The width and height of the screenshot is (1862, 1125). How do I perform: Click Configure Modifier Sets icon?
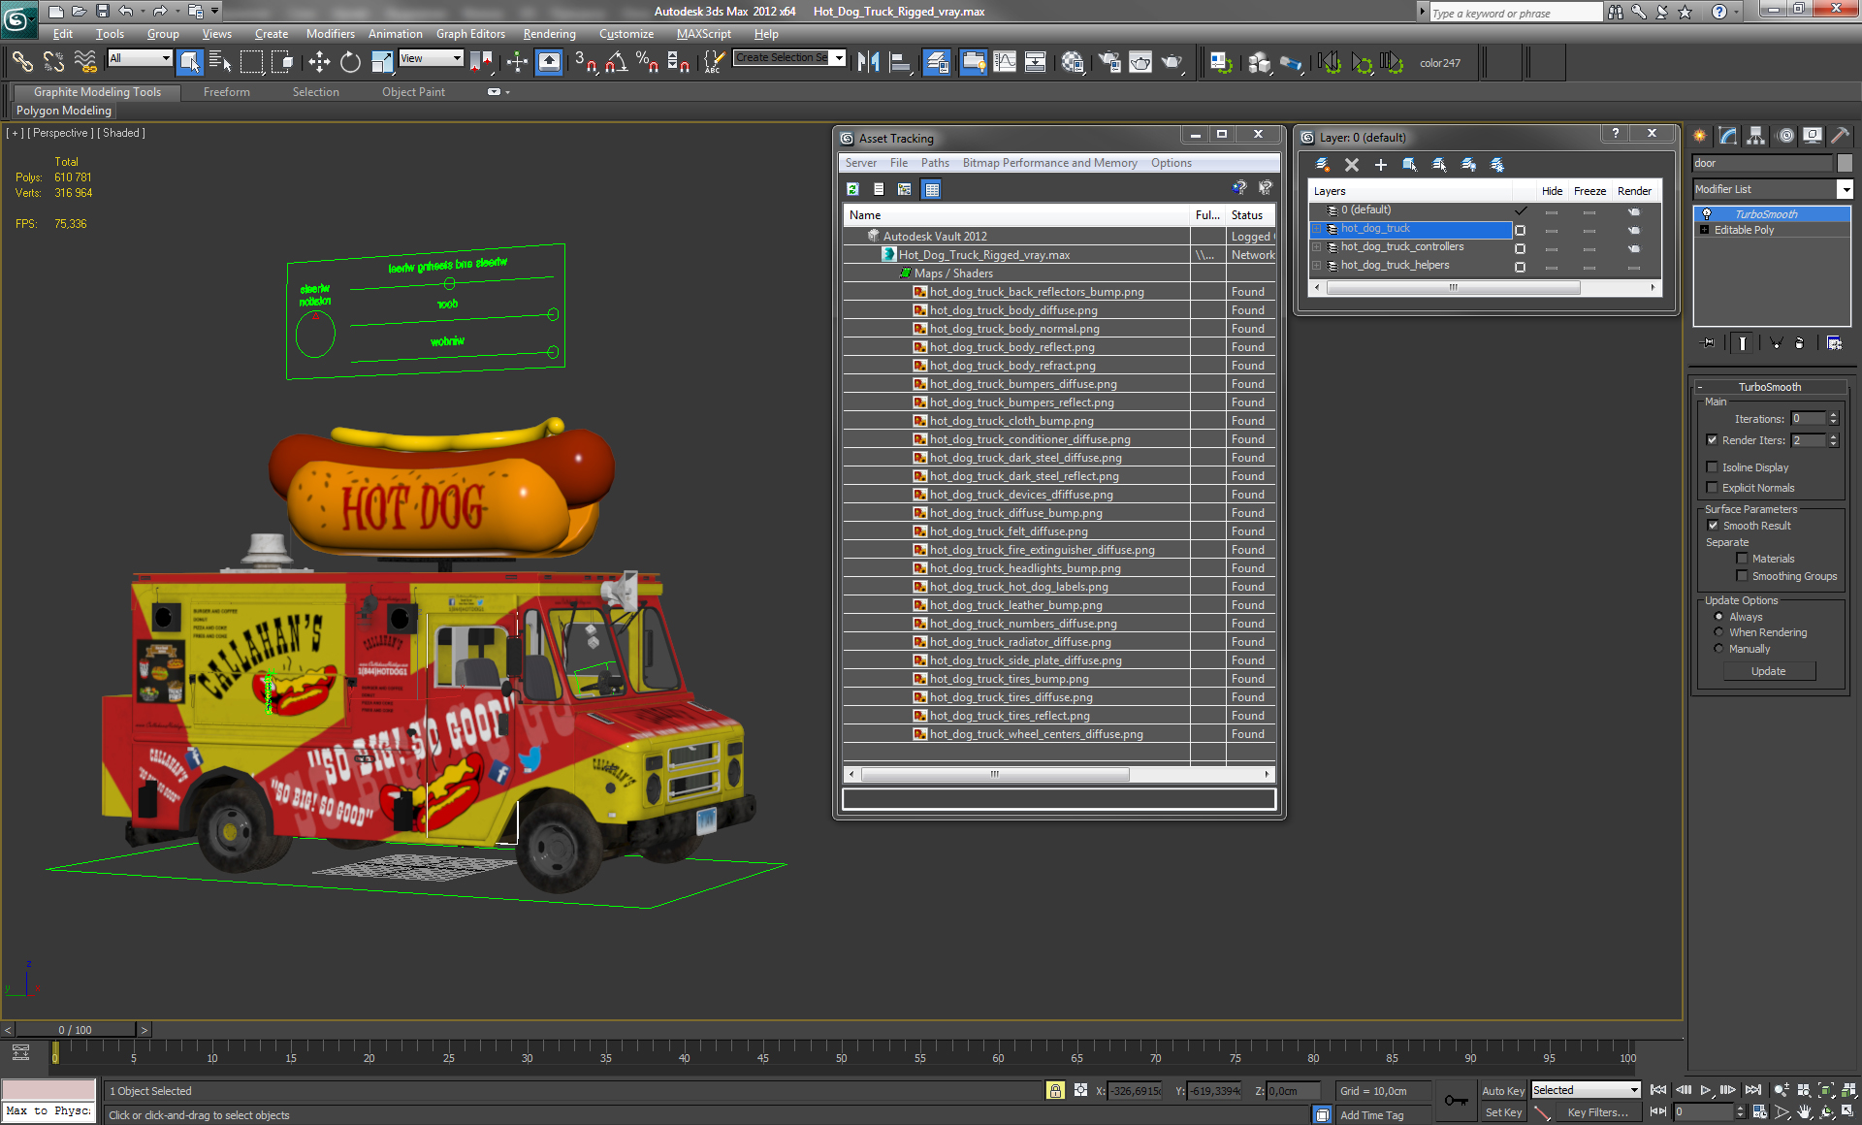pos(1834,342)
